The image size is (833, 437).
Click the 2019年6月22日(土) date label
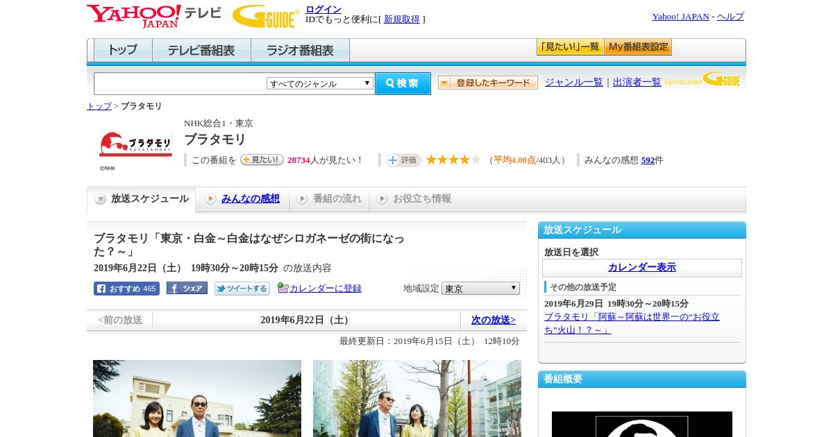(x=306, y=320)
